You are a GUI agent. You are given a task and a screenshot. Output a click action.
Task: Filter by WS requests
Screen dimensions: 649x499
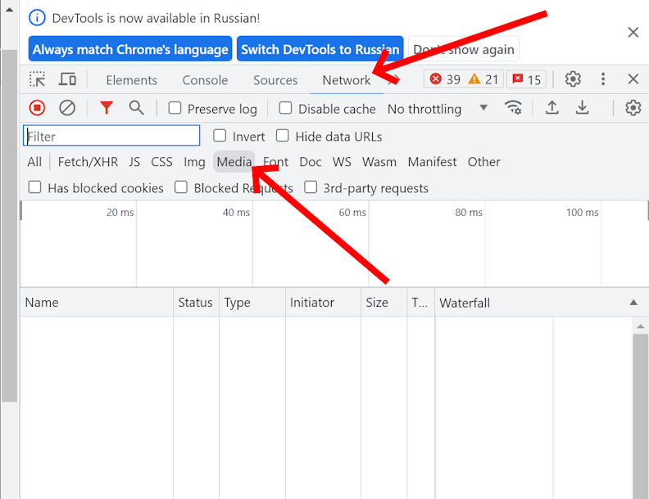pos(342,161)
